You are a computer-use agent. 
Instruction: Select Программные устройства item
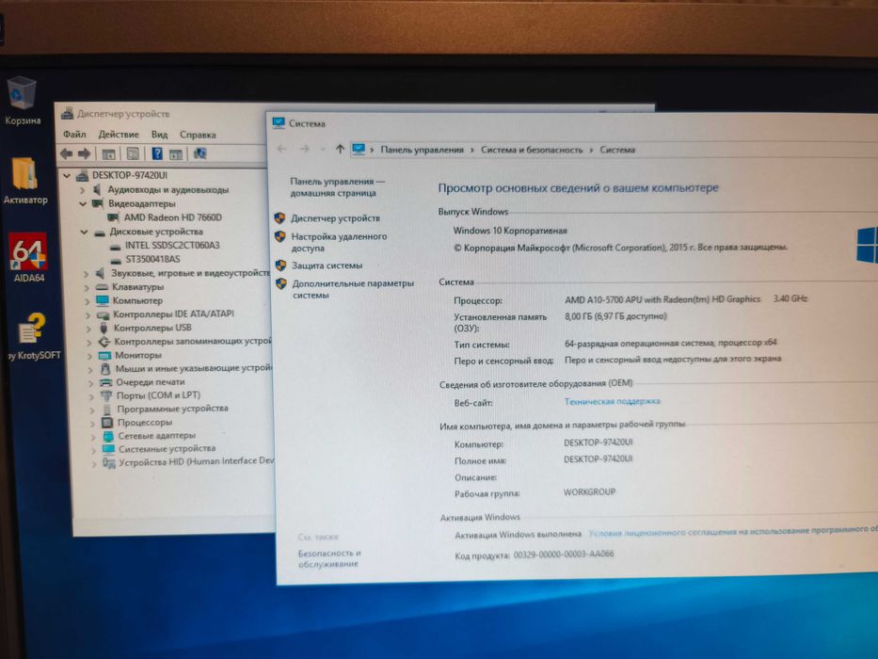click(172, 409)
